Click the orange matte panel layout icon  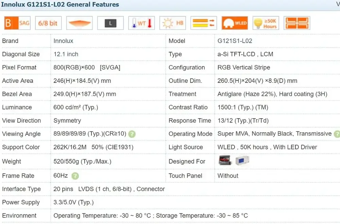click(x=297, y=23)
